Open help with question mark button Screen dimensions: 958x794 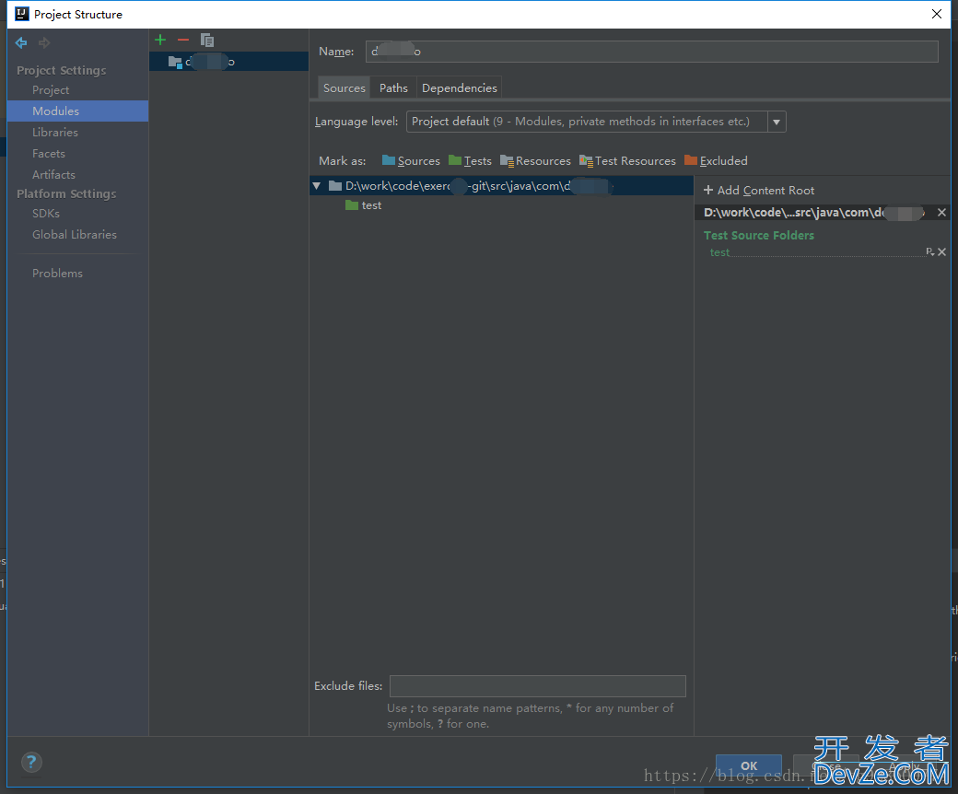[31, 763]
